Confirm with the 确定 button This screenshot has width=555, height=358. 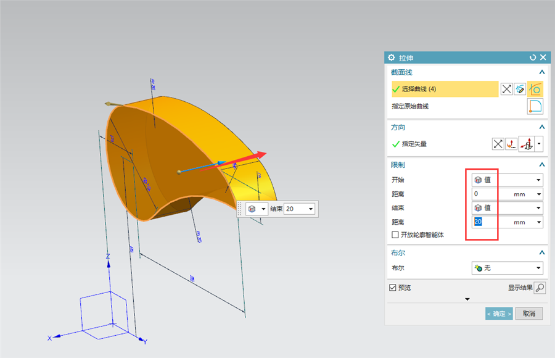click(499, 314)
